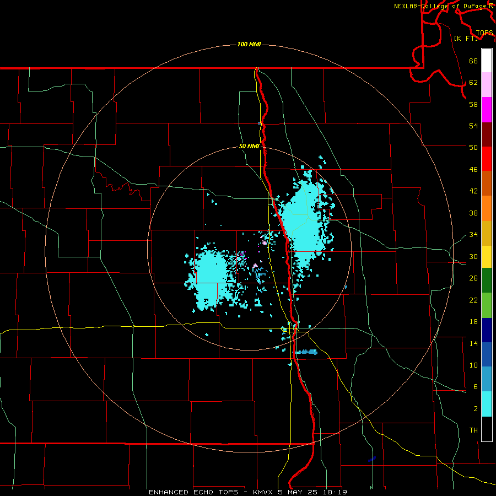Click the medium blue legend swatch
Screen dimensions: 496x496
(x=487, y=354)
